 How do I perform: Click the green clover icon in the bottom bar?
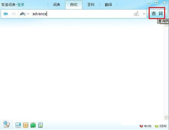pyautogui.click(x=33, y=125)
